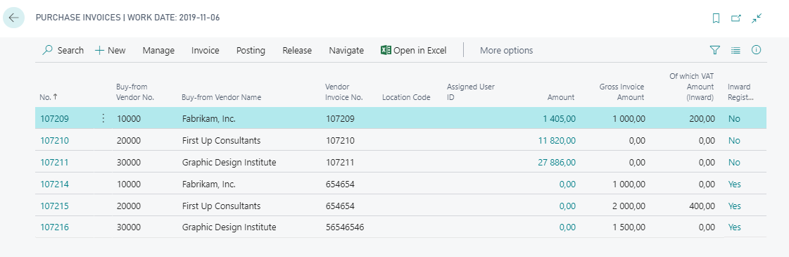
Task: Expand More options
Action: coord(506,50)
